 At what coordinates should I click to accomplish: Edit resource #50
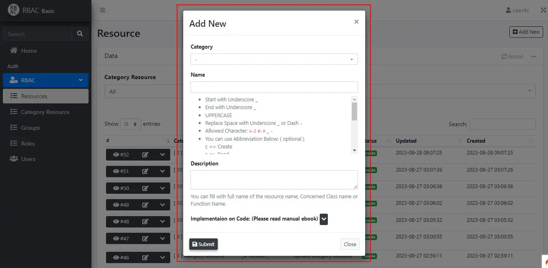(145, 188)
